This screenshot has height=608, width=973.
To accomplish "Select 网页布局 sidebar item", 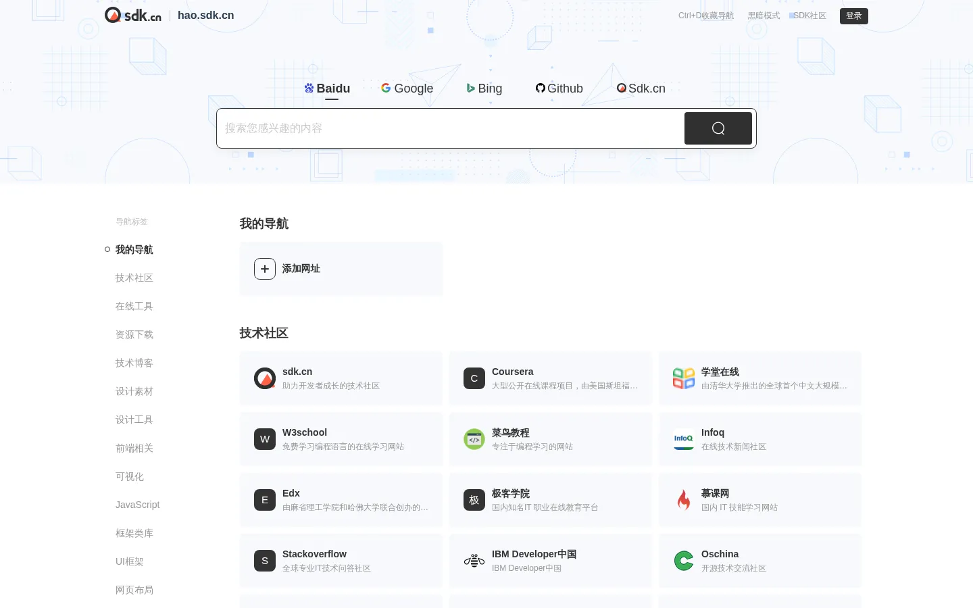I will pos(134,590).
